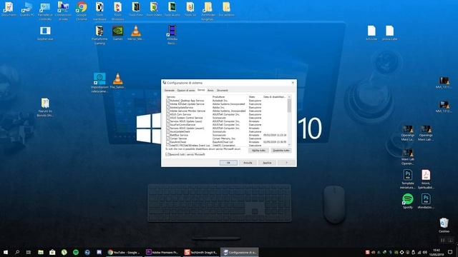Open the Spotify icon in the taskbar
This screenshot has height=257, width=458.
[76, 252]
